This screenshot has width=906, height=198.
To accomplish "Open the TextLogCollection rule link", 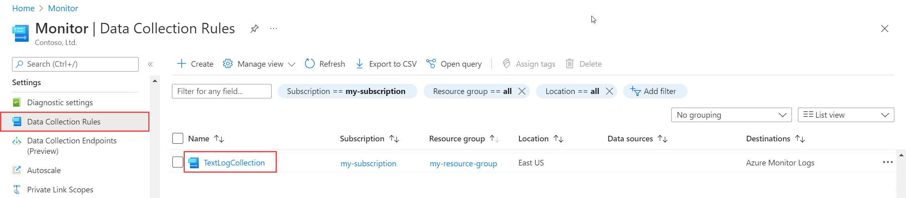I will 234,163.
